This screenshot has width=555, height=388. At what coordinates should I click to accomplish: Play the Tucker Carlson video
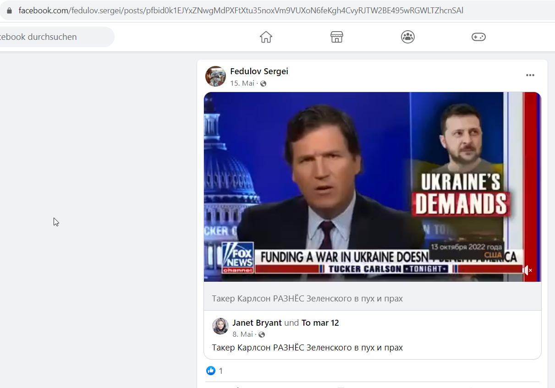(x=373, y=187)
